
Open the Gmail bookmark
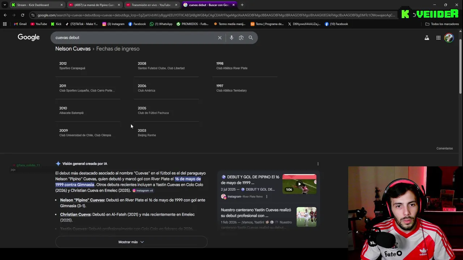[x=20, y=24]
